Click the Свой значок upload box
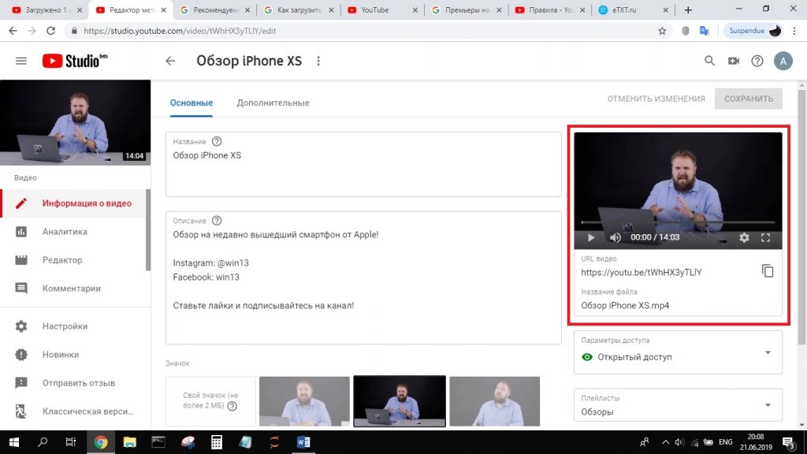Viewport: 807px width, 454px height. click(x=210, y=401)
